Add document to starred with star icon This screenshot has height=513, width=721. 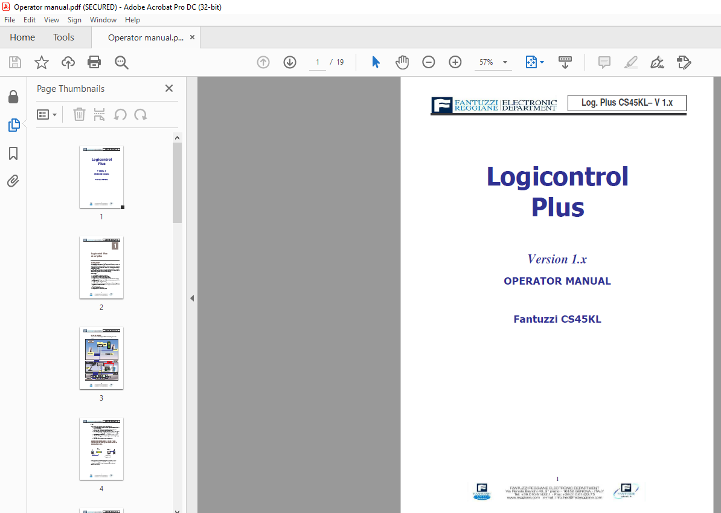[x=42, y=62]
